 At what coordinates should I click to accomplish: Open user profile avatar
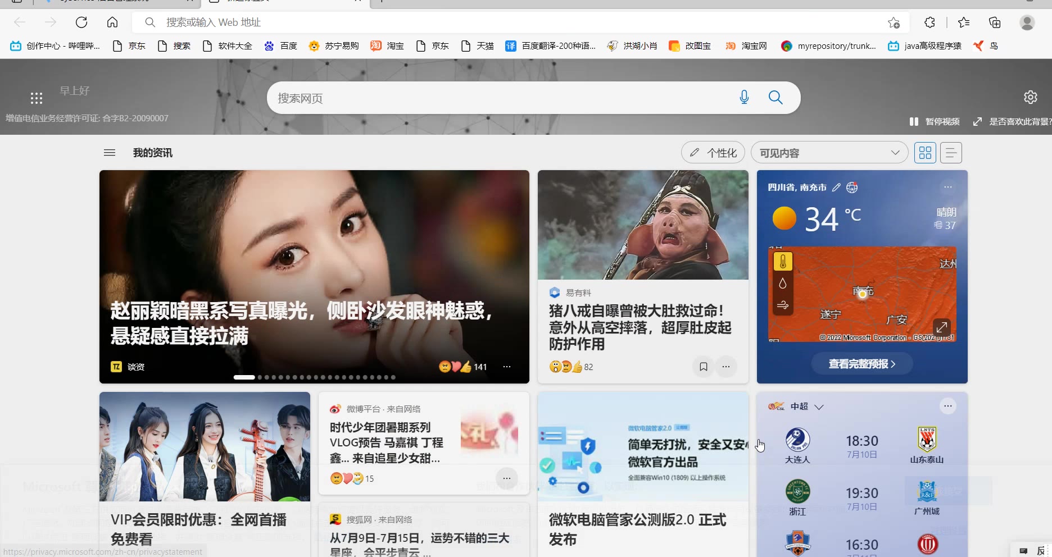tap(1027, 22)
